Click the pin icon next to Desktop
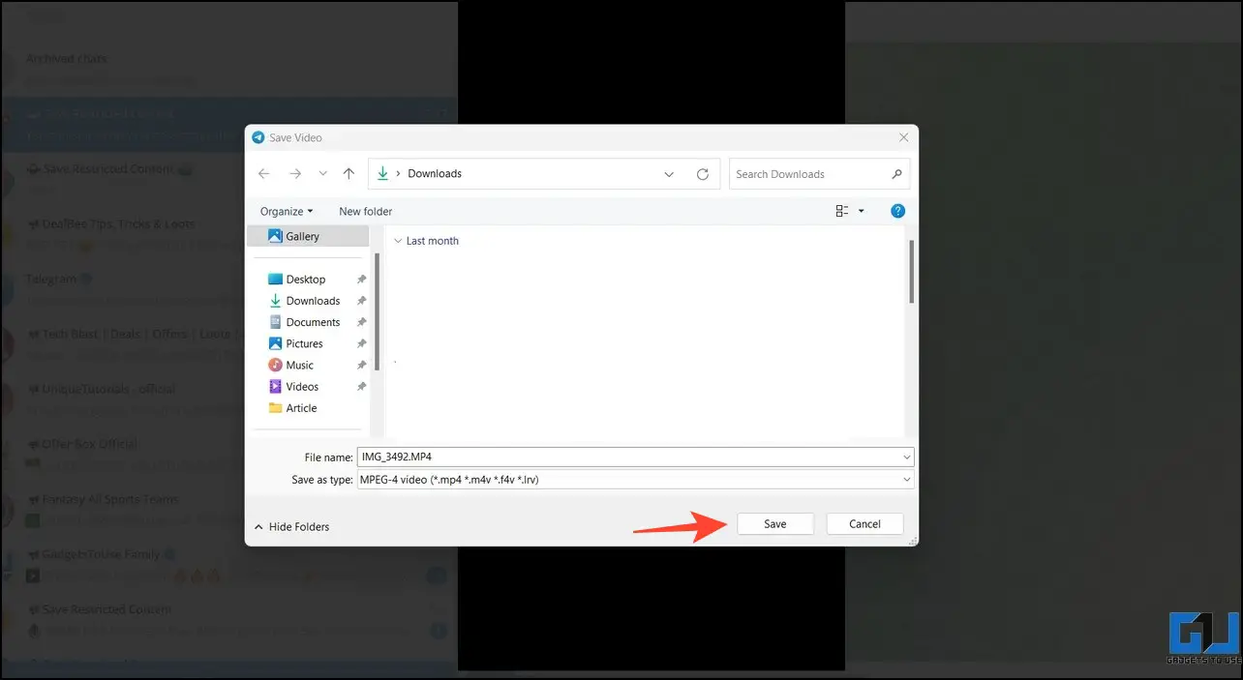The height and width of the screenshot is (680, 1243). (361, 280)
